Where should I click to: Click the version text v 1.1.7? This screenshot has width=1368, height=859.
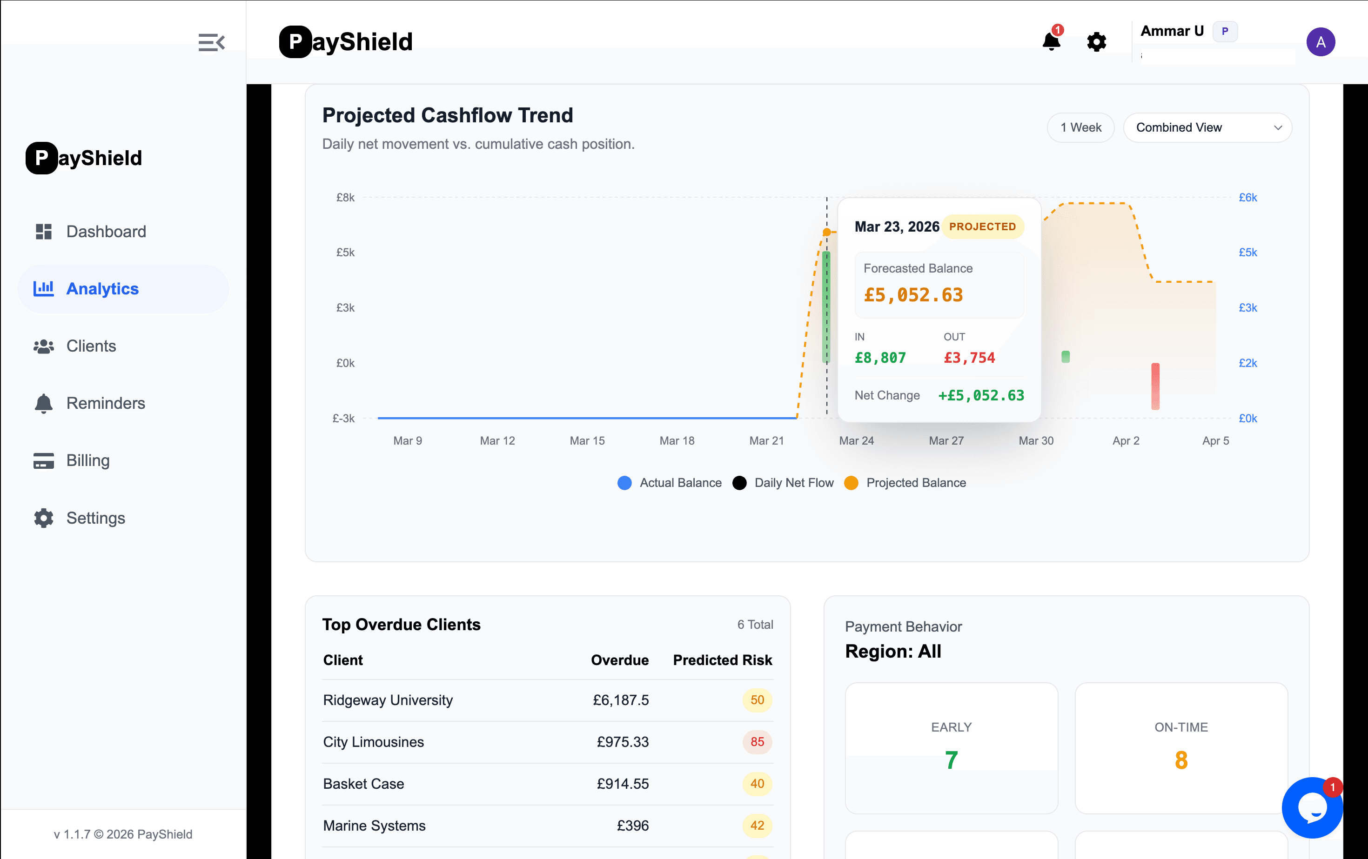(x=72, y=834)
